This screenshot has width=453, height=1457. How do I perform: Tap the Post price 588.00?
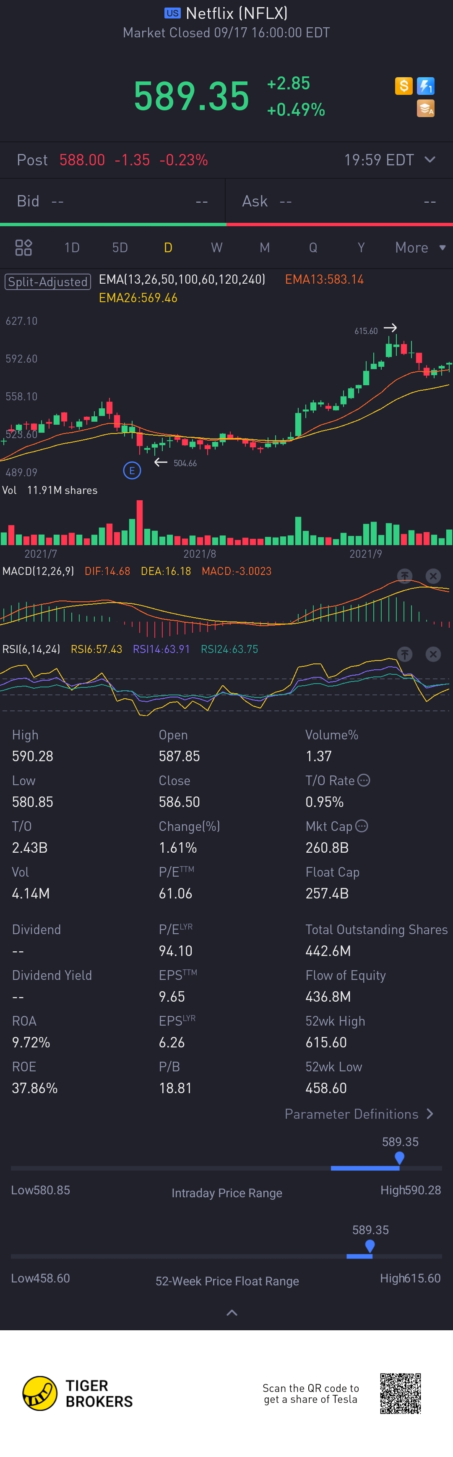click(82, 160)
